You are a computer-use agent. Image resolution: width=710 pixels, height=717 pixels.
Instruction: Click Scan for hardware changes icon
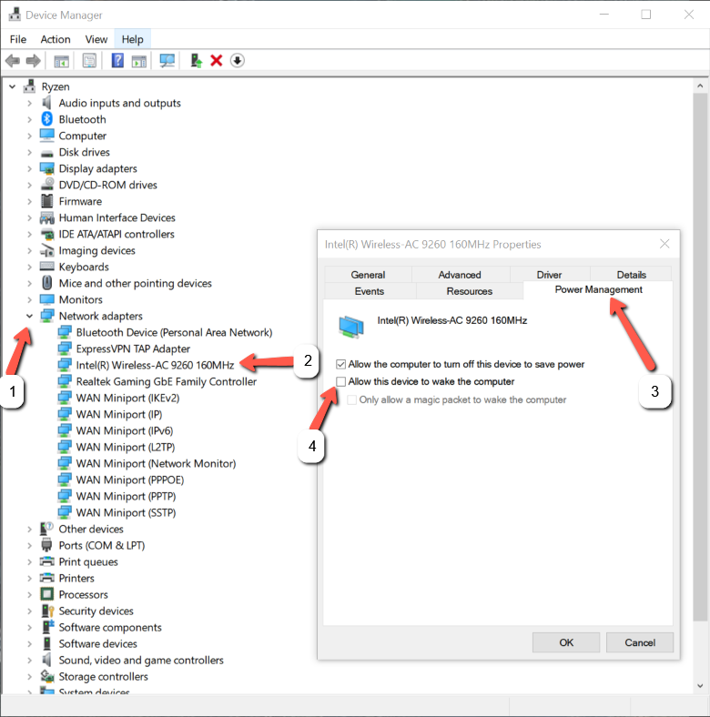click(x=167, y=60)
